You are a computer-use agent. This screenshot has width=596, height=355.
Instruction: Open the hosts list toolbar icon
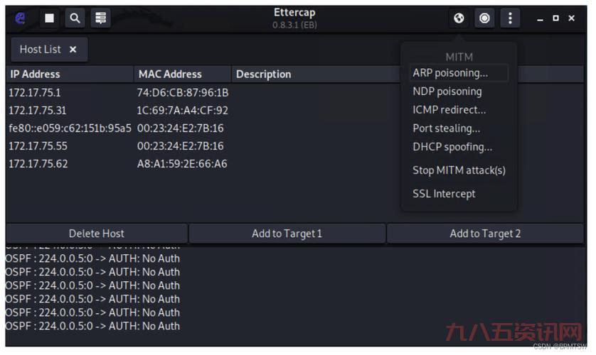pyautogui.click(x=100, y=18)
